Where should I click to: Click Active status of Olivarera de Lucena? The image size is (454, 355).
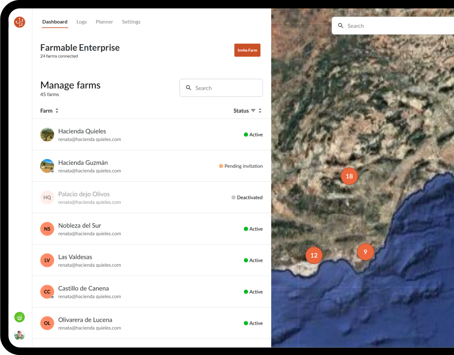tap(253, 323)
